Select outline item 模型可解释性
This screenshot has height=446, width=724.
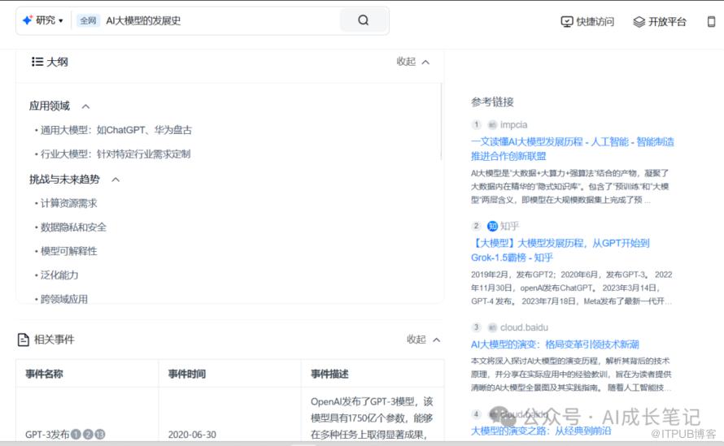point(69,251)
